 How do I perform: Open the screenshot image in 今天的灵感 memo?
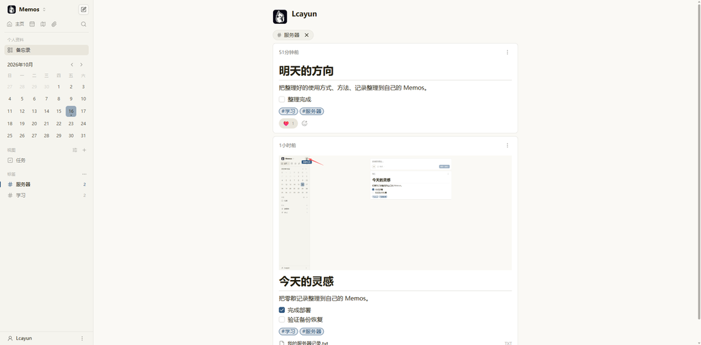396,213
